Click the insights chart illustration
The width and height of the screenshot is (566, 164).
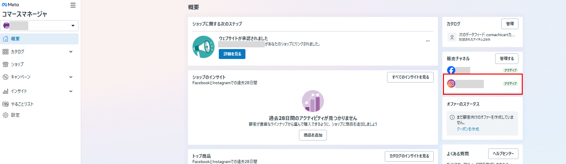313,101
